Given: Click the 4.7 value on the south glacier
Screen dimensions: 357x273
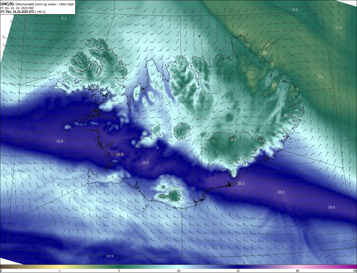Looking at the screenshot, I should (163, 196).
